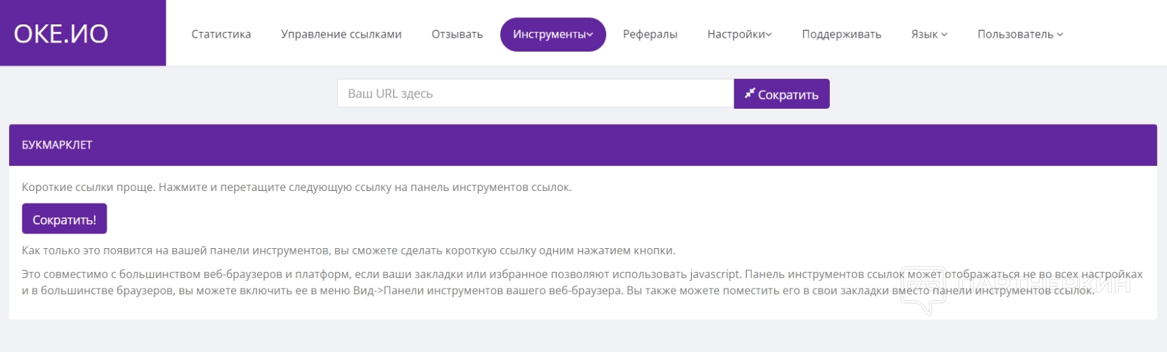Expand the Инструменты dropdown

tap(553, 34)
